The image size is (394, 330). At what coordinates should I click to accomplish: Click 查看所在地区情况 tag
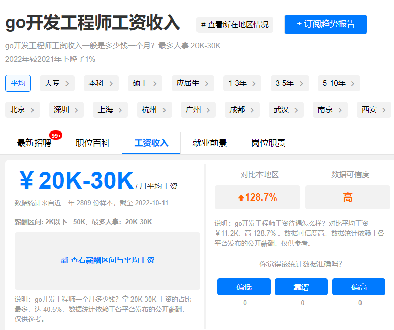[235, 25]
